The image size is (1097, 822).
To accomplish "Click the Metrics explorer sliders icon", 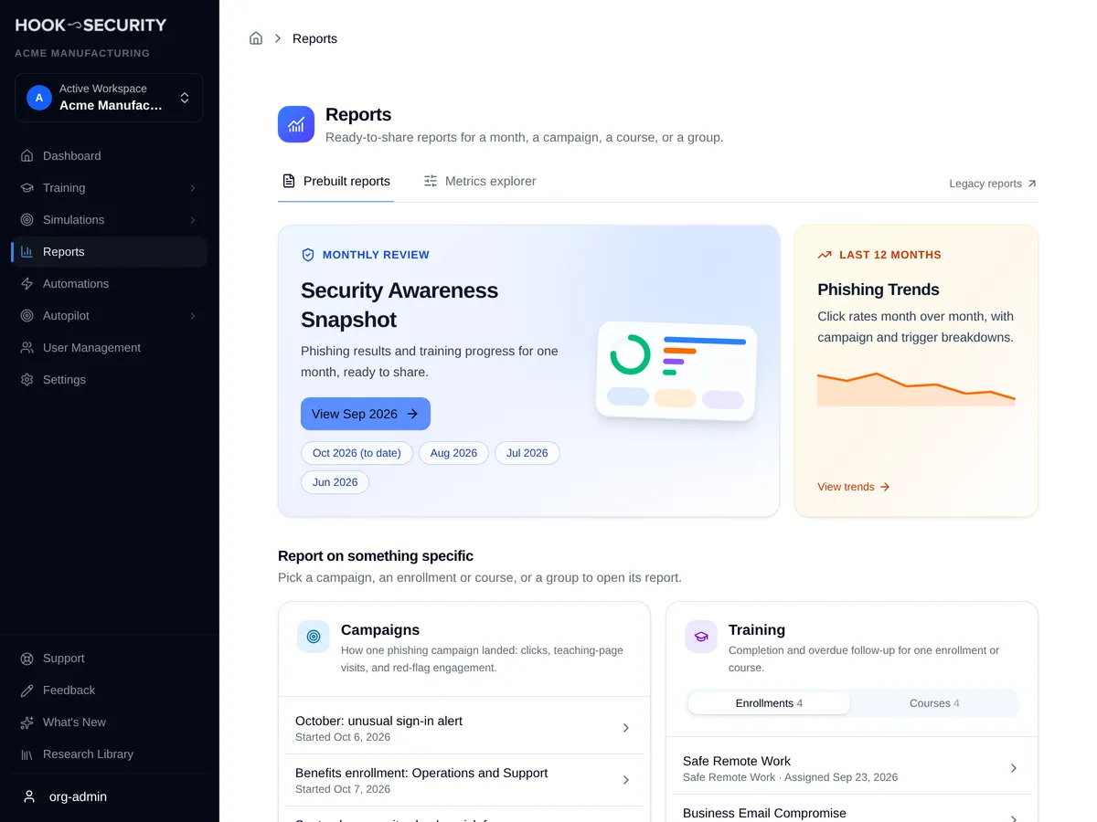I will point(431,182).
